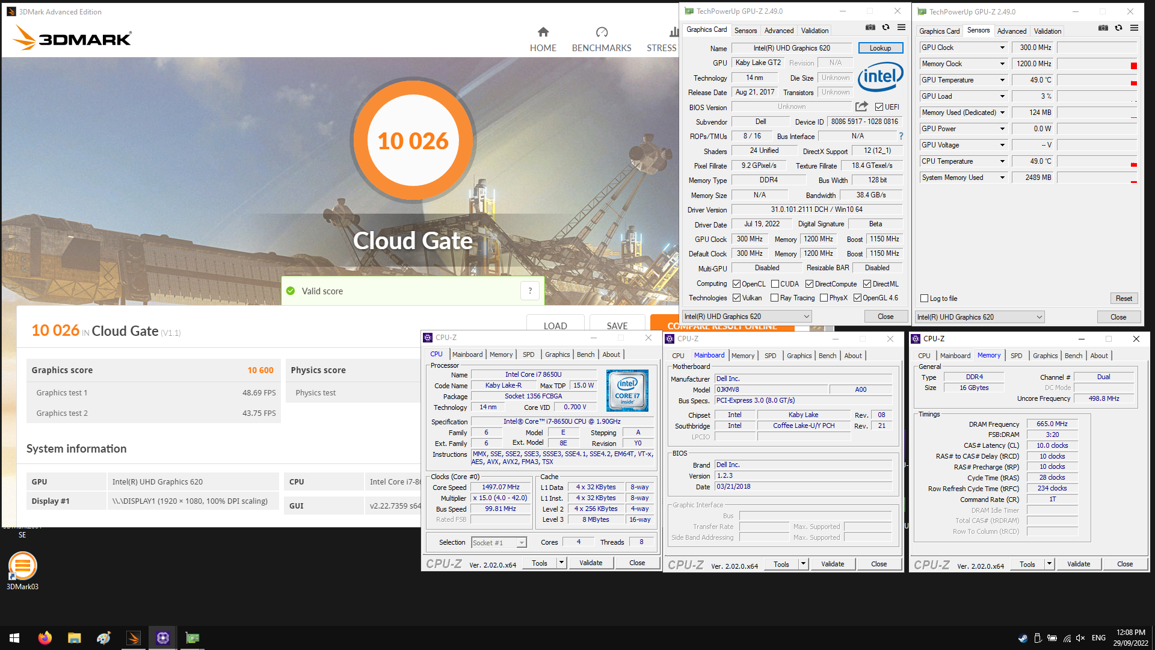Screen dimensions: 1155x650
Task: Open Bench tab in CPU-Z CPU window
Action: point(585,354)
